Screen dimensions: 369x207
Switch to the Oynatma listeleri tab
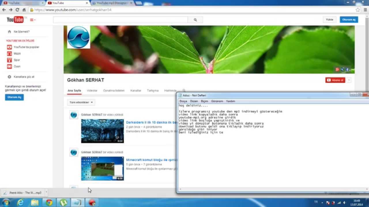pyautogui.click(x=114, y=91)
